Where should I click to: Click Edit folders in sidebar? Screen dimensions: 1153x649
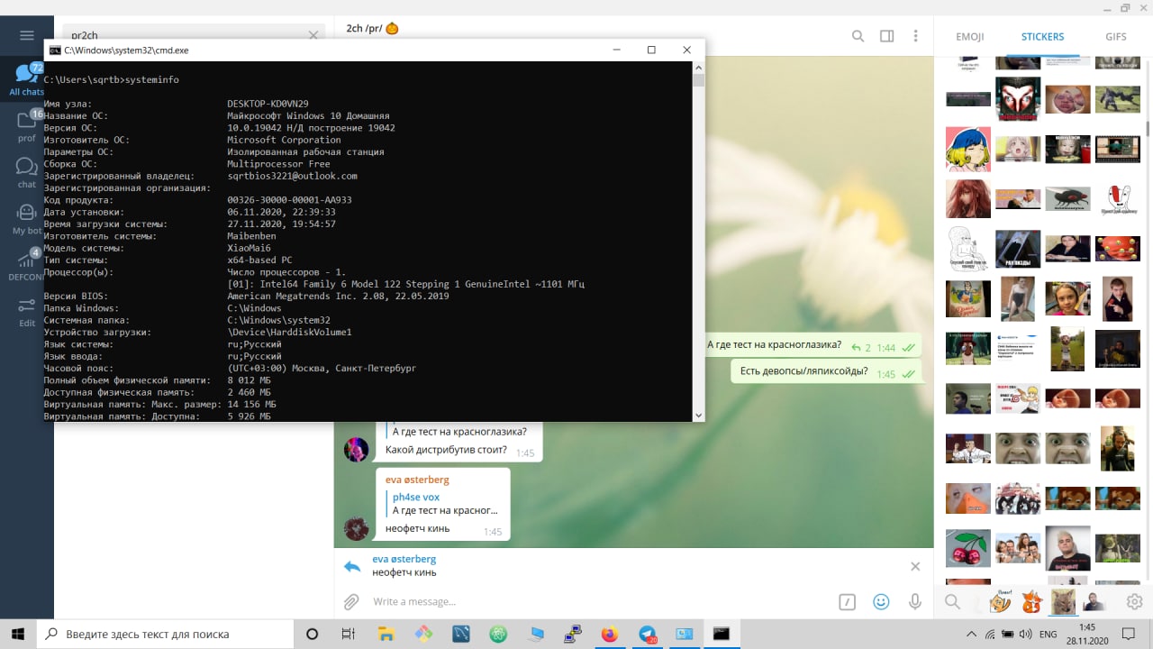27,311
